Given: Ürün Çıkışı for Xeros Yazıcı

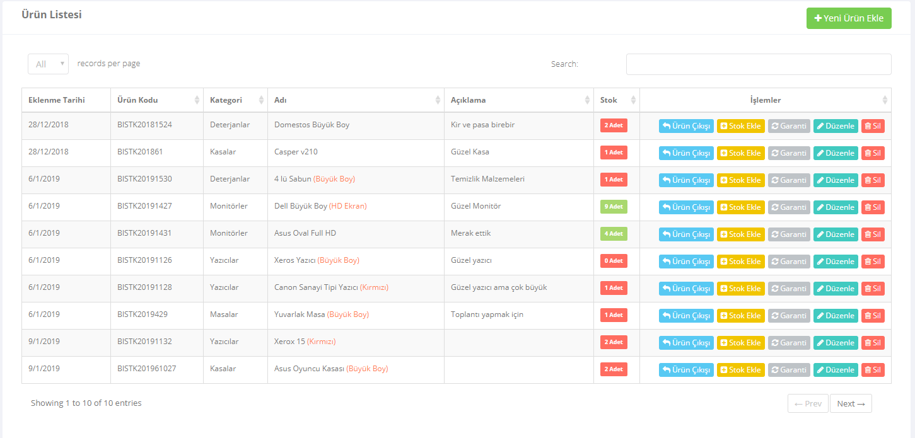Looking at the screenshot, I should [x=686, y=262].
